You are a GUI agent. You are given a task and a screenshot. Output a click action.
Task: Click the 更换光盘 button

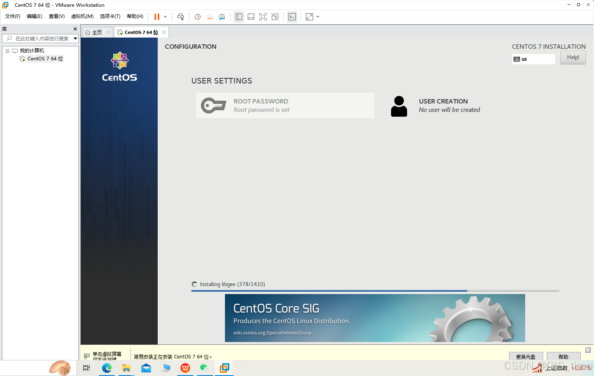(x=526, y=356)
